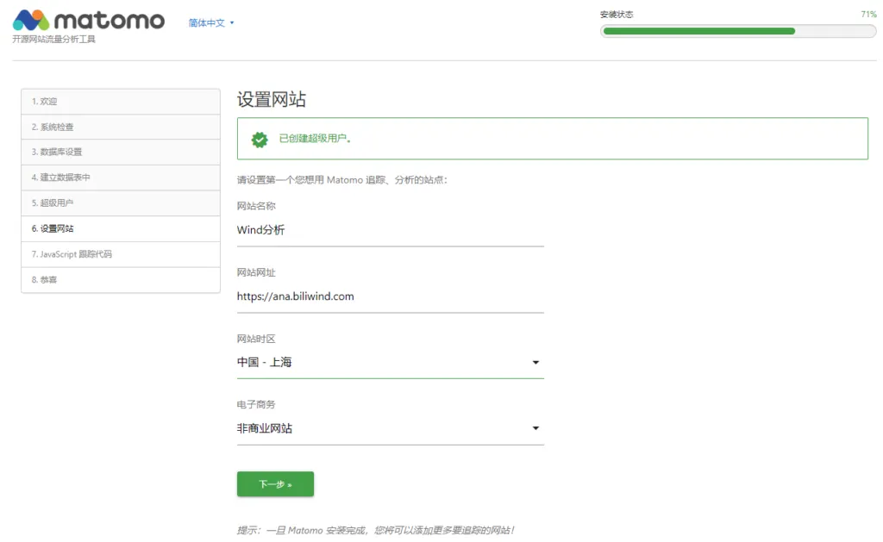Select step 5. 超级用户
This screenshot has width=883, height=542.
point(120,203)
